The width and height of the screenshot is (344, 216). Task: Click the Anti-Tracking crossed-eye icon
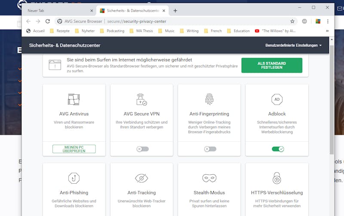pyautogui.click(x=141, y=178)
